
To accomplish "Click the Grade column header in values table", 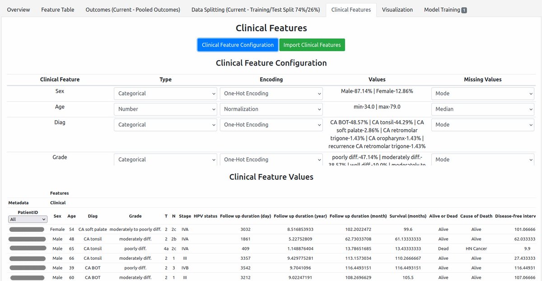I will [135, 216].
